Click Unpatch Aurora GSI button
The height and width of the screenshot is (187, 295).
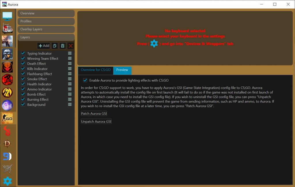coord(96,122)
